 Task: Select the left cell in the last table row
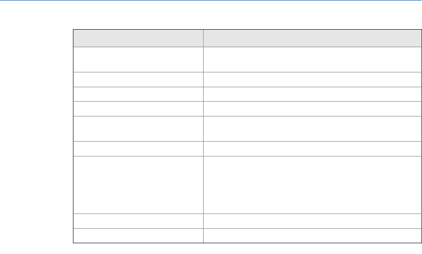click(x=138, y=236)
